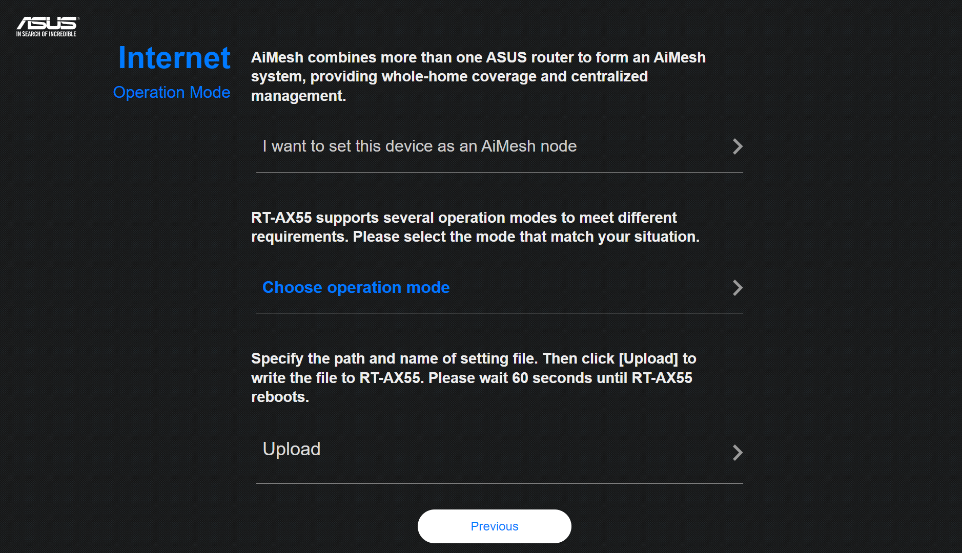962x553 pixels.
Task: Click "RT-AX55" at the start of the second paragraph
Action: 281,218
